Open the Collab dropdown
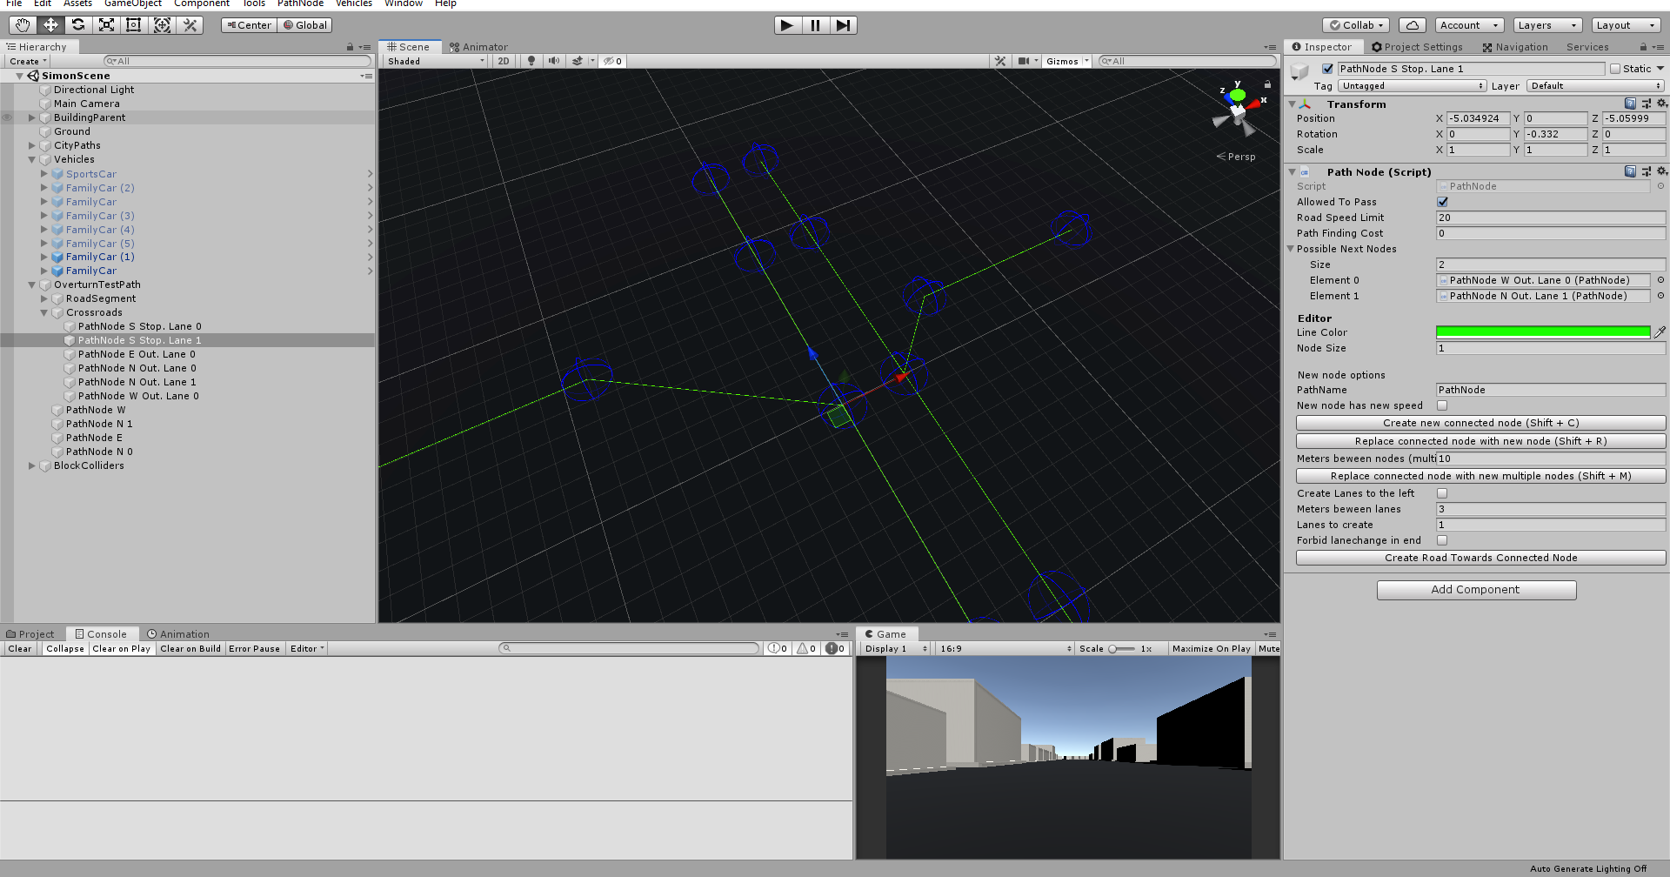 point(1357,25)
